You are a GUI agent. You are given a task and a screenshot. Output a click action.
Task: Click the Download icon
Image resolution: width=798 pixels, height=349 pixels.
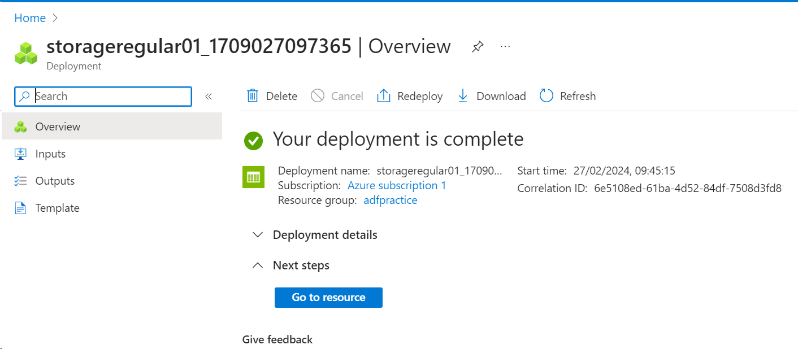coord(462,95)
